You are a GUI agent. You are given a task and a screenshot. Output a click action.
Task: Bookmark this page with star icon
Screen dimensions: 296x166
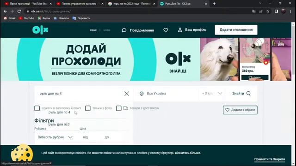click(x=268, y=11)
